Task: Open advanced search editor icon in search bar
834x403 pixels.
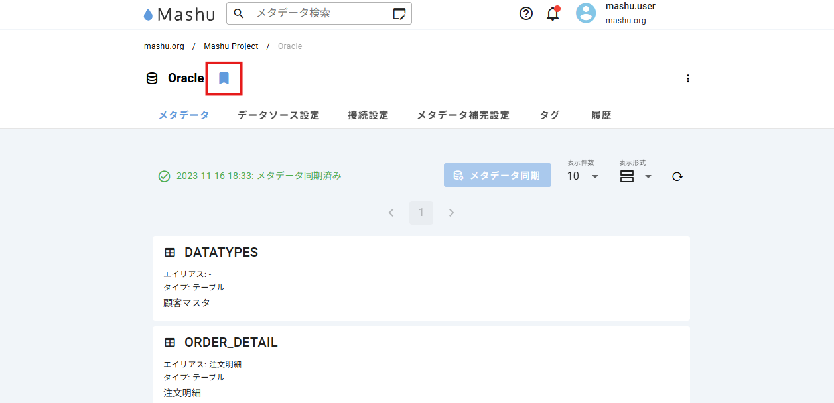Action: click(399, 13)
